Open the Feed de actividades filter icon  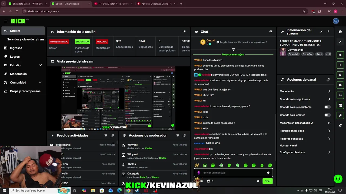(x=106, y=136)
